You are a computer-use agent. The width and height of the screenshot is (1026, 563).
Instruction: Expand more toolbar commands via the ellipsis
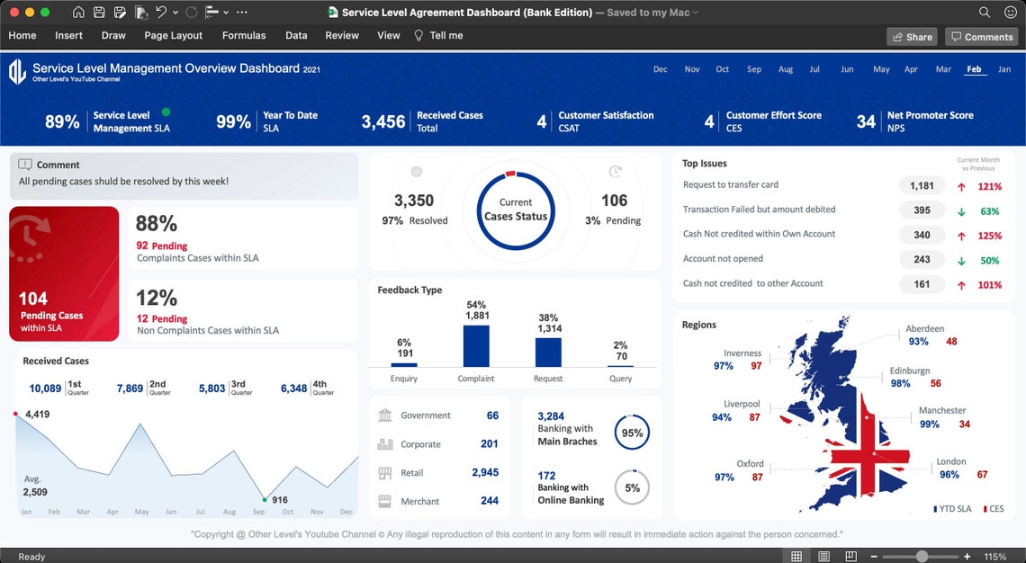(240, 12)
